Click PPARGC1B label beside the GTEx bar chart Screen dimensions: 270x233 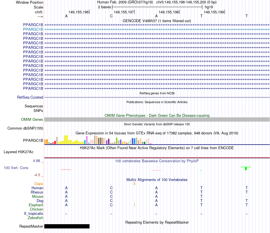33,141
